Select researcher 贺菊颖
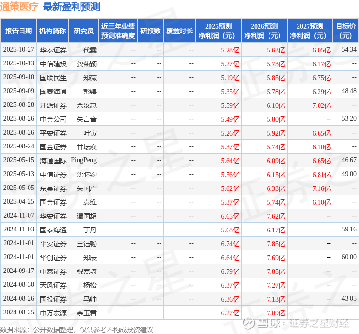359x334 pixels. (x=87, y=64)
